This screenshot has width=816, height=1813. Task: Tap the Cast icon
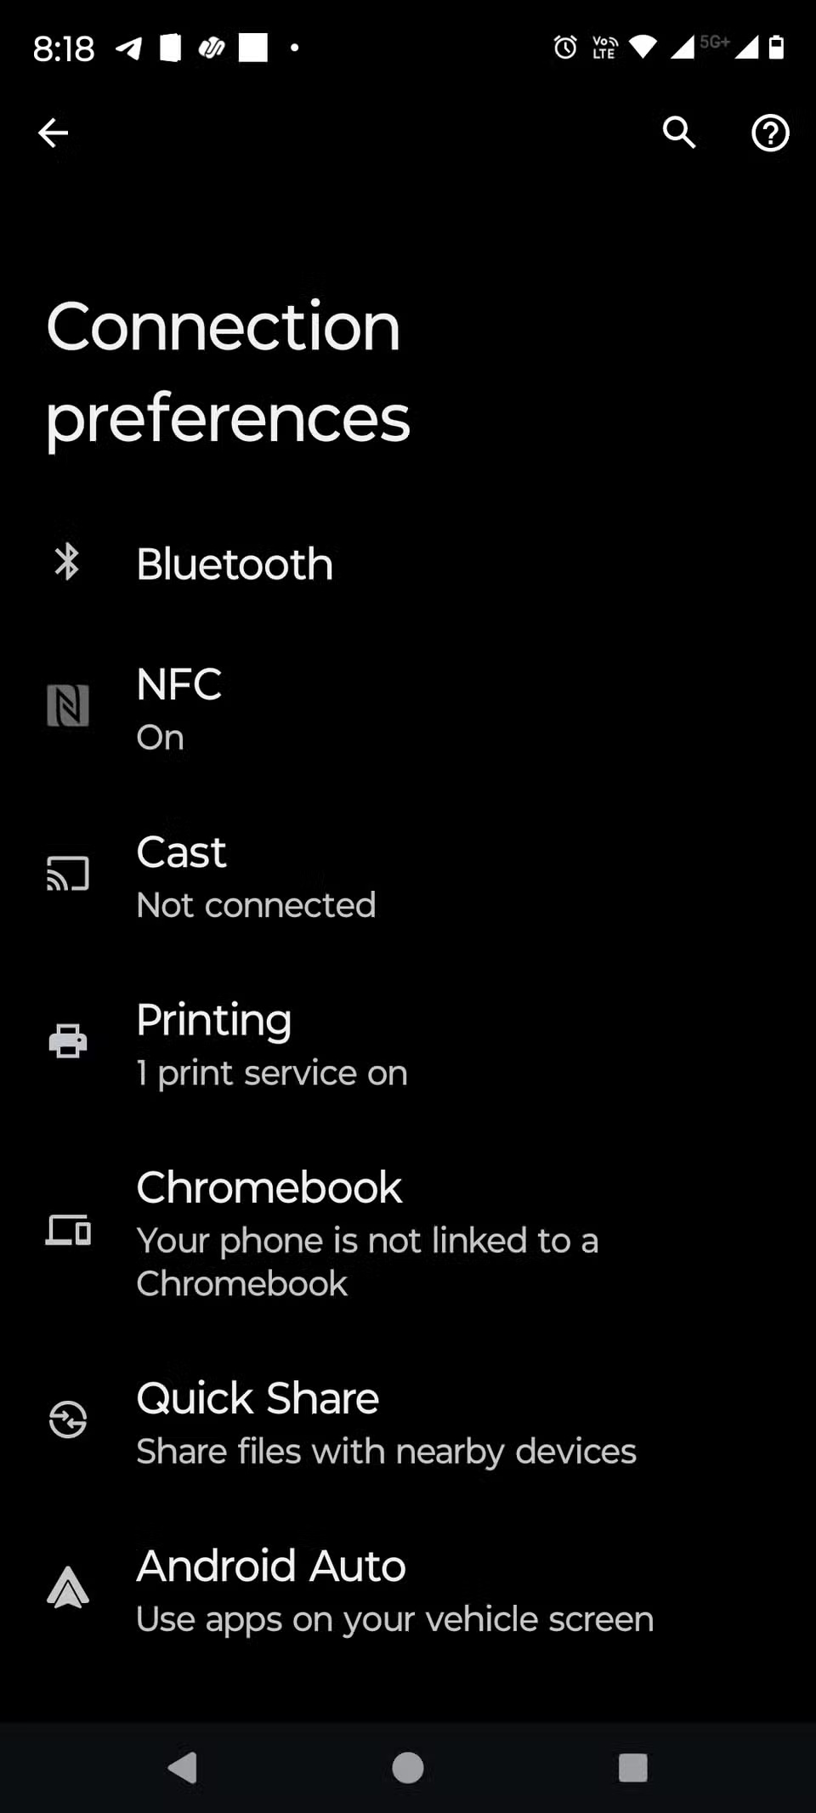coord(68,873)
